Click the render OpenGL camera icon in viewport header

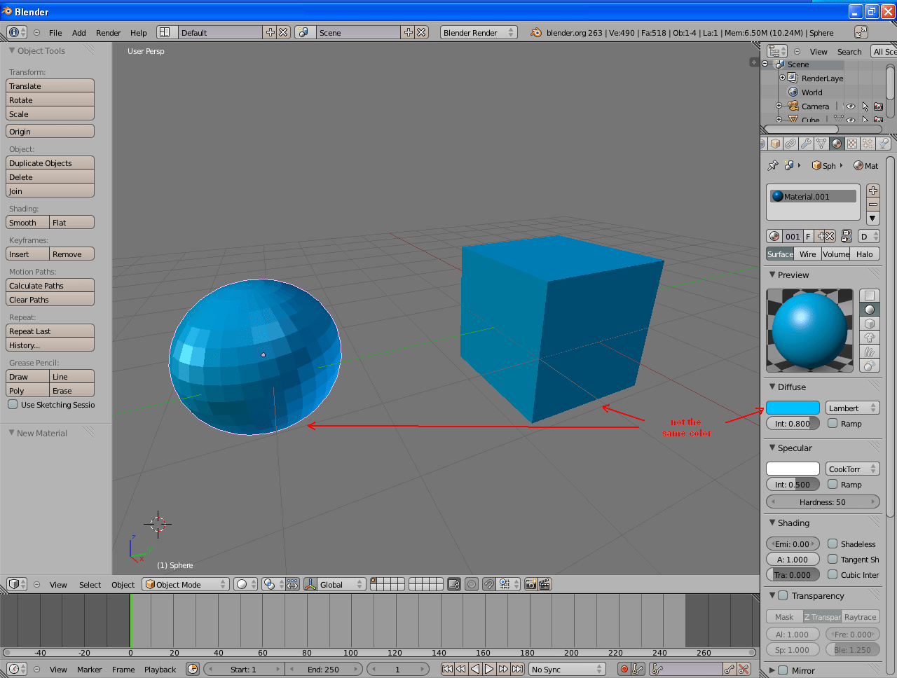(530, 584)
